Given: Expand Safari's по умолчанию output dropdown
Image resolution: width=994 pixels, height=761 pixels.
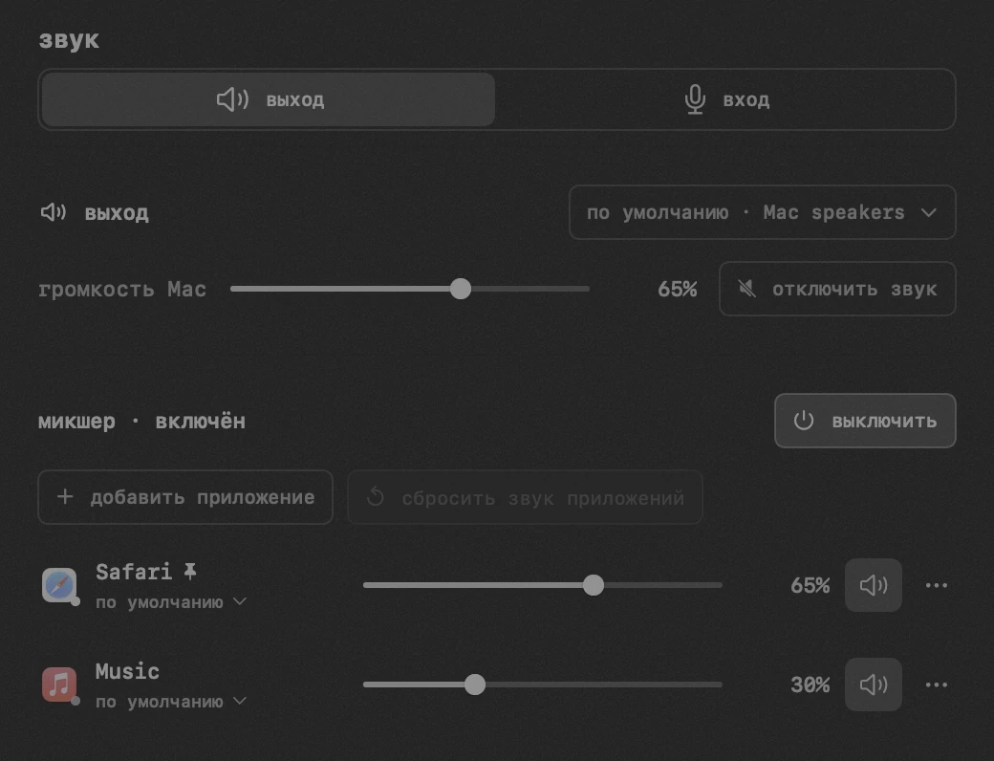Looking at the screenshot, I should [170, 602].
